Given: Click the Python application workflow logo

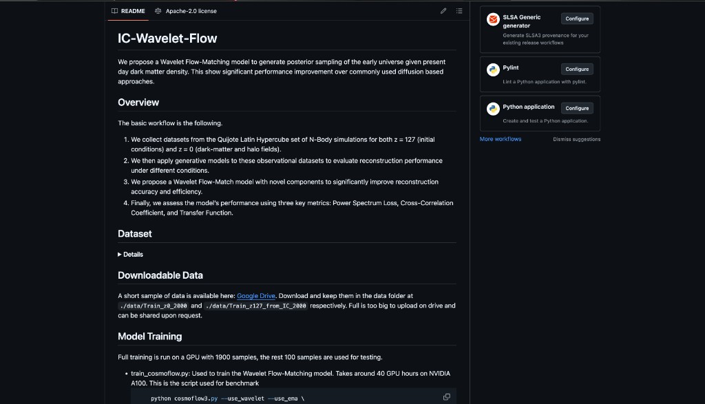Looking at the screenshot, I should click(492, 108).
